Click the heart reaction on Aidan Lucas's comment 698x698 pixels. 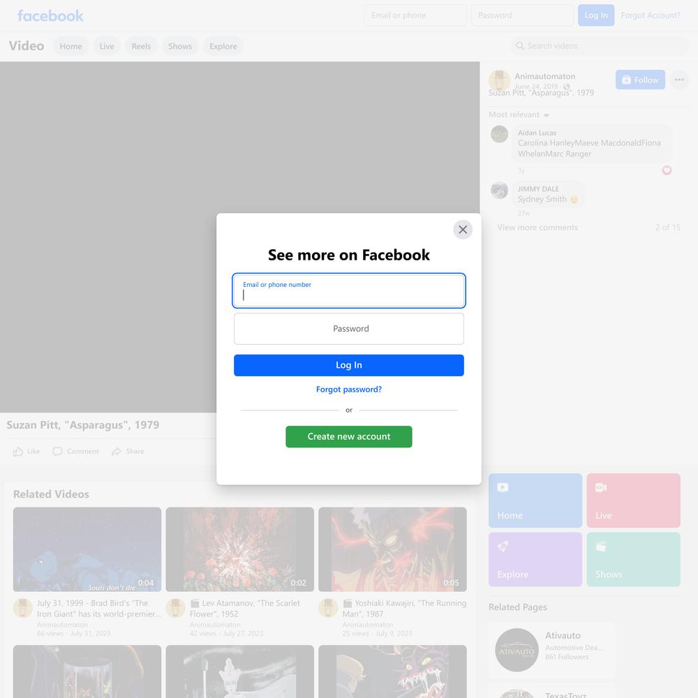667,170
